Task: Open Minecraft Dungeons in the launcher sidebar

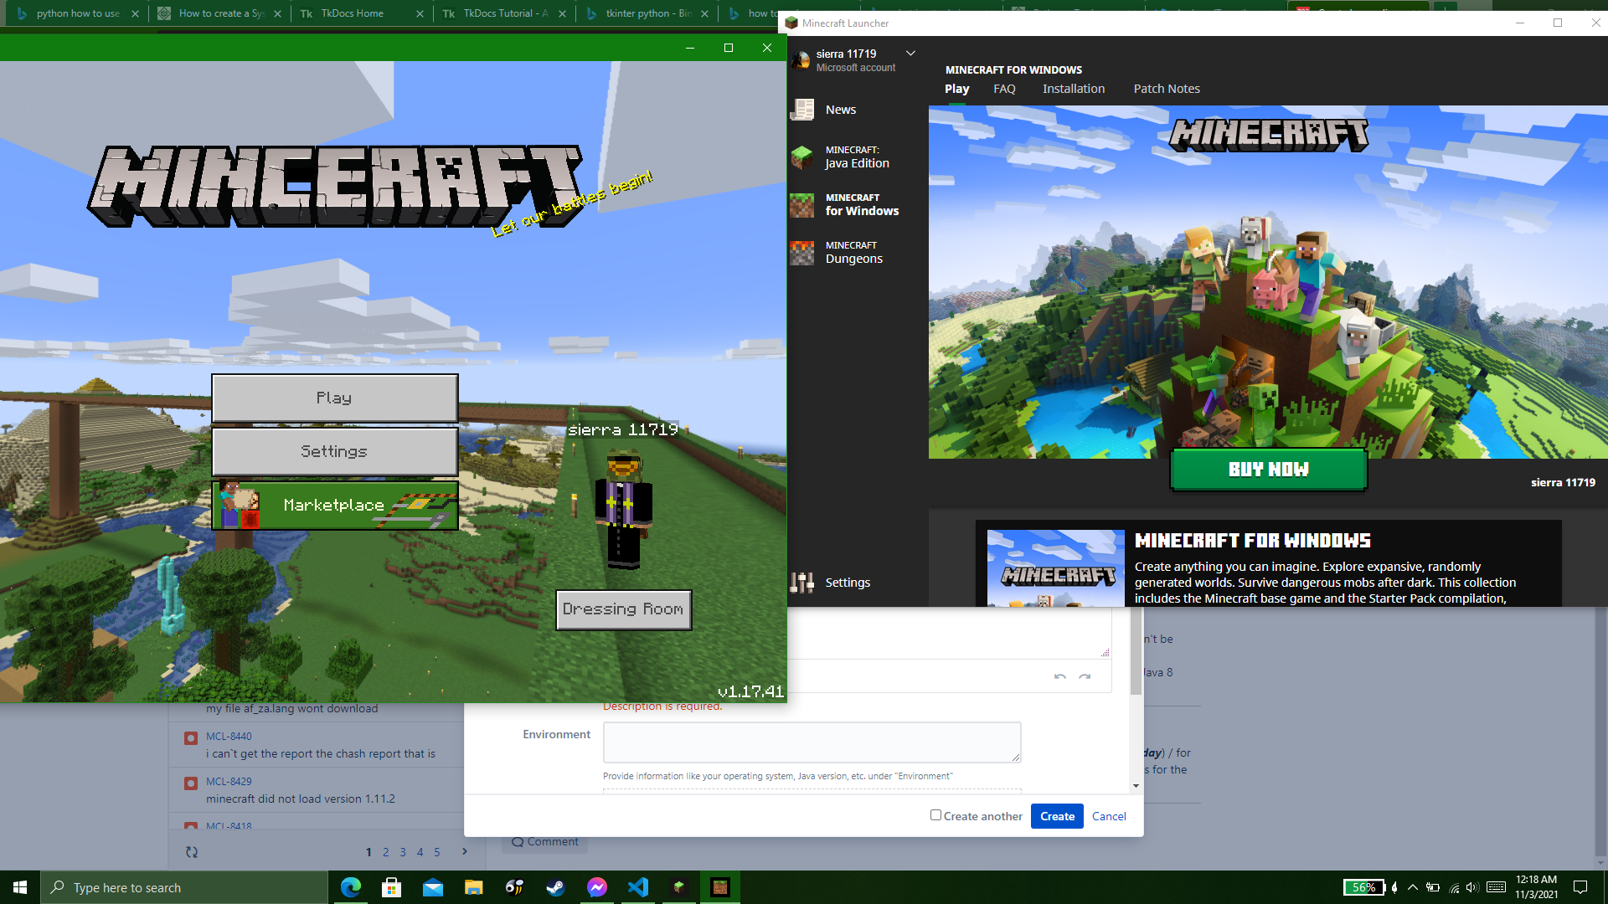Action: point(853,252)
